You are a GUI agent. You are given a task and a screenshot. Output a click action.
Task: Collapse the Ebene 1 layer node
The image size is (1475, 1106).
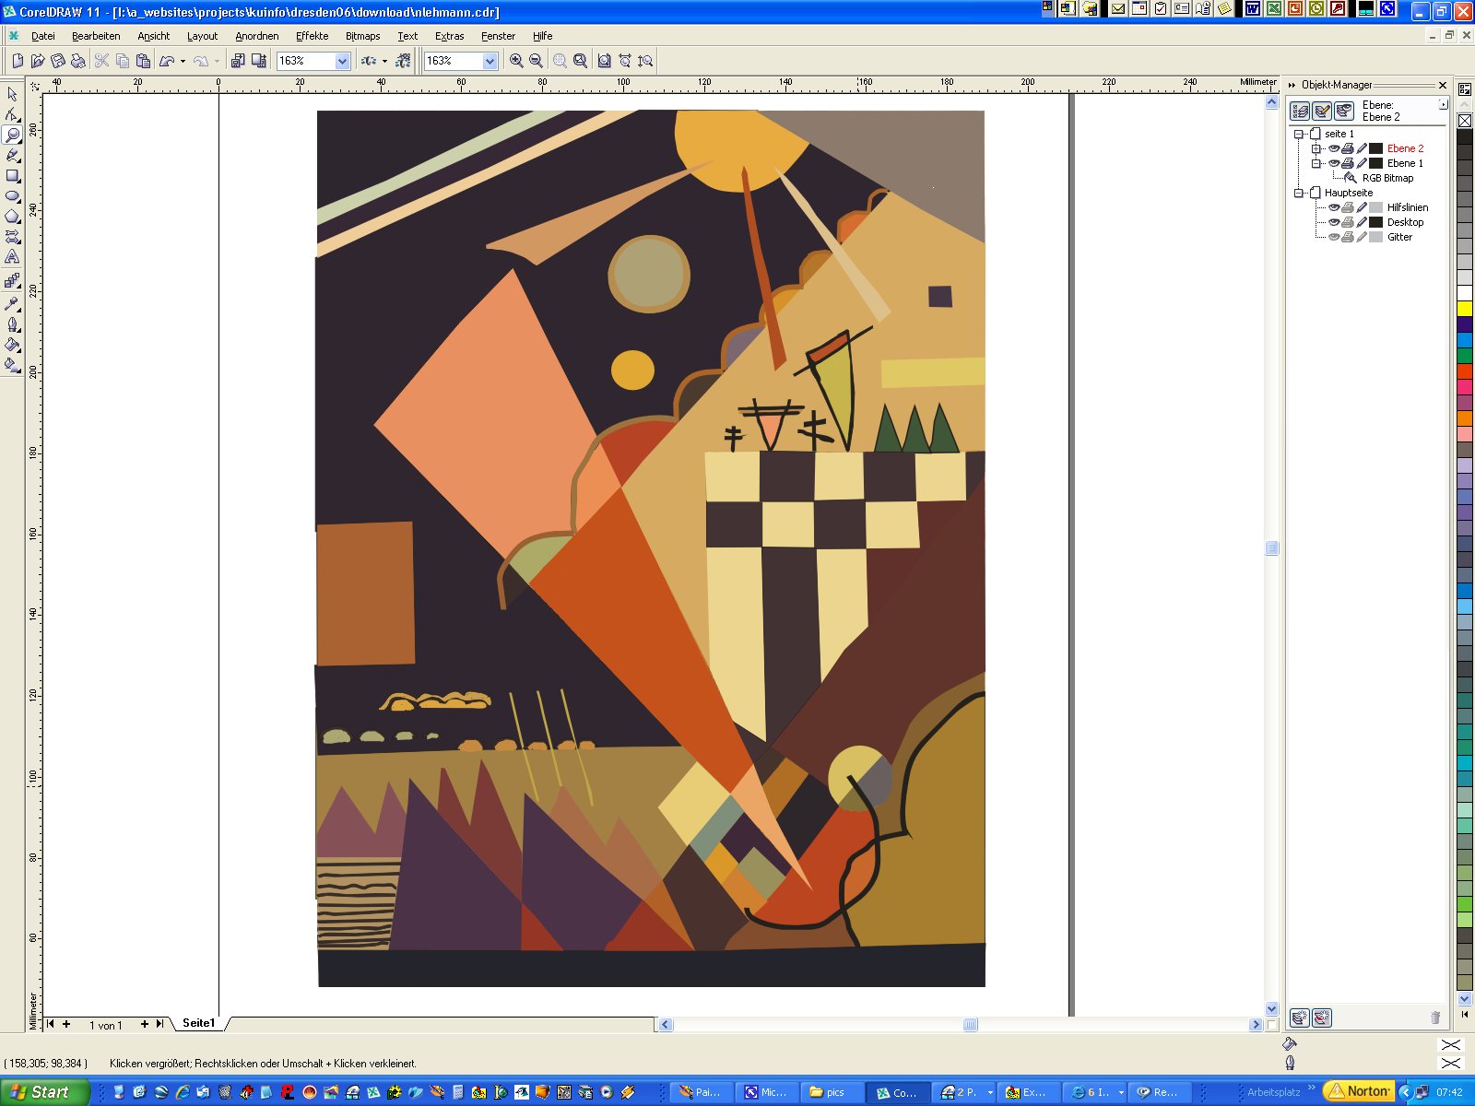tap(1316, 163)
